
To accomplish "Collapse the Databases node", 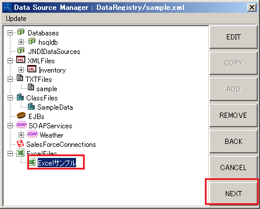I will point(10,33).
